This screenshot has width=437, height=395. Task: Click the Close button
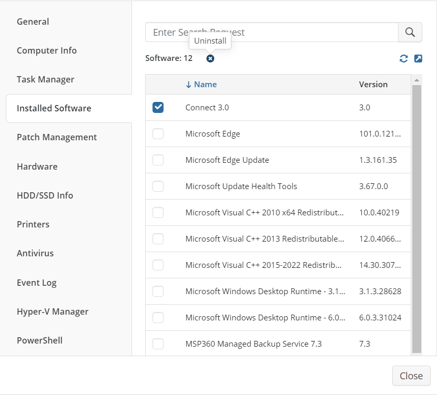pos(411,376)
